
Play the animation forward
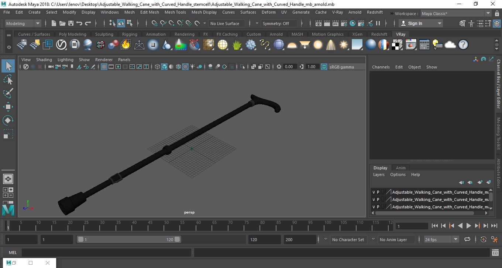tap(469, 226)
